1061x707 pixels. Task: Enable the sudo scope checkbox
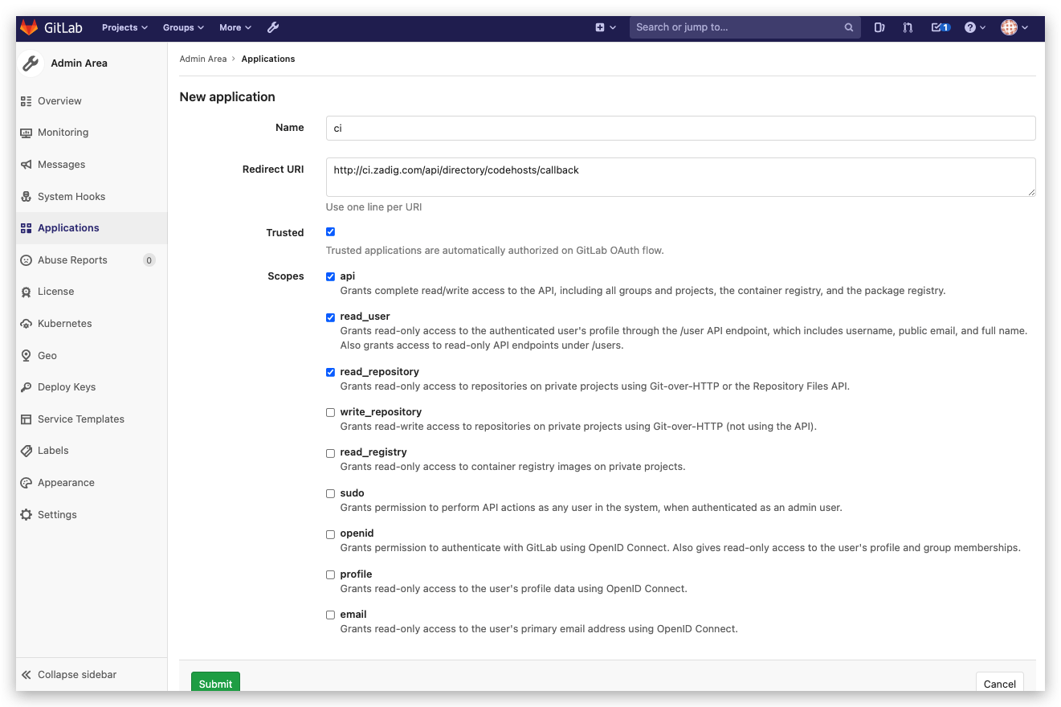pyautogui.click(x=330, y=493)
